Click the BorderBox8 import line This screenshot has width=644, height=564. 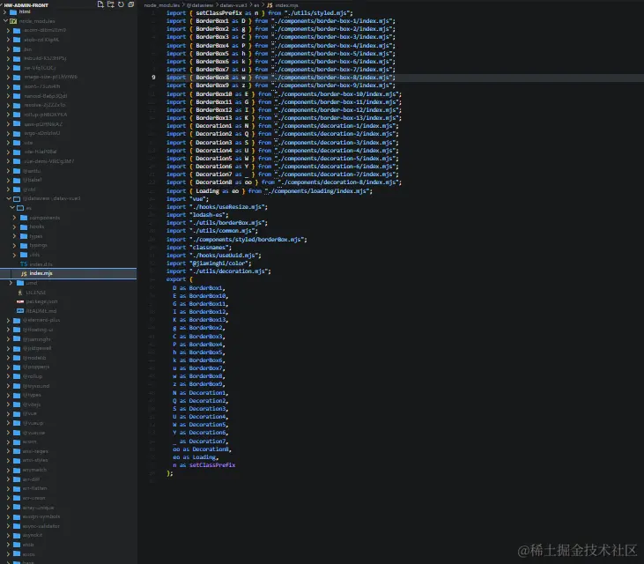tap(280, 78)
